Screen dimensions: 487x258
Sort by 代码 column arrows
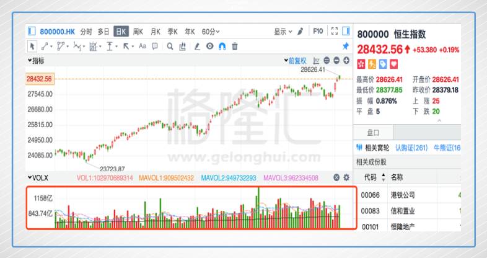(384, 177)
